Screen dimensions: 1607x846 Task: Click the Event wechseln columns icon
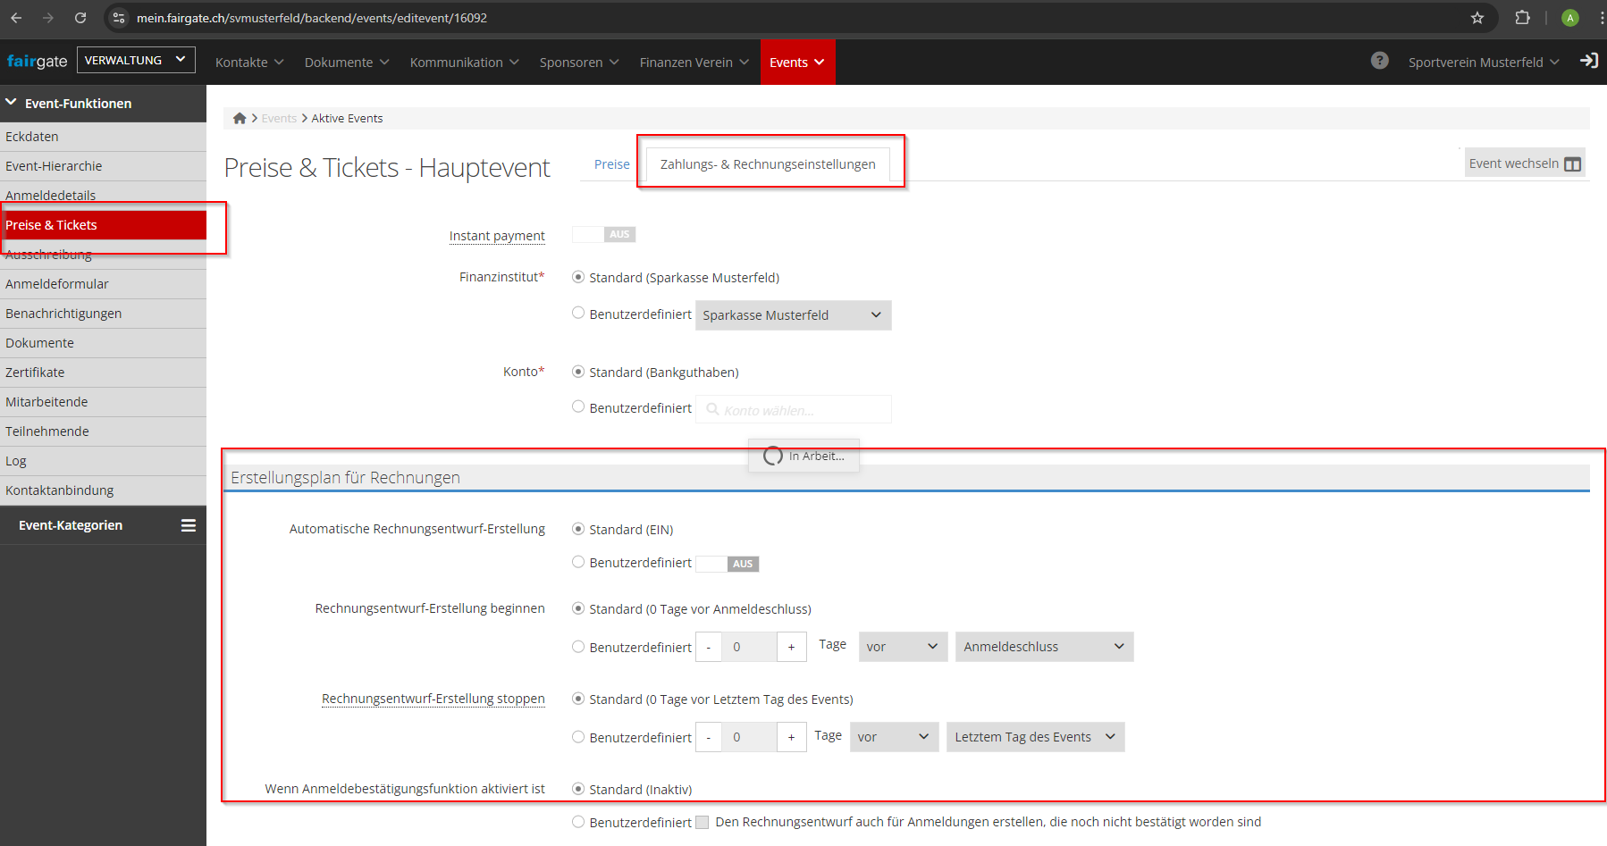coord(1572,163)
